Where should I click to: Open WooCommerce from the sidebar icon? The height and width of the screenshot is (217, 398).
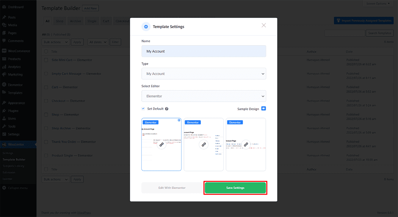(4, 51)
